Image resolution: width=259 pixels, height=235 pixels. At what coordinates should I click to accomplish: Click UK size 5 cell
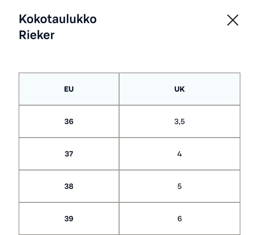pos(179,186)
